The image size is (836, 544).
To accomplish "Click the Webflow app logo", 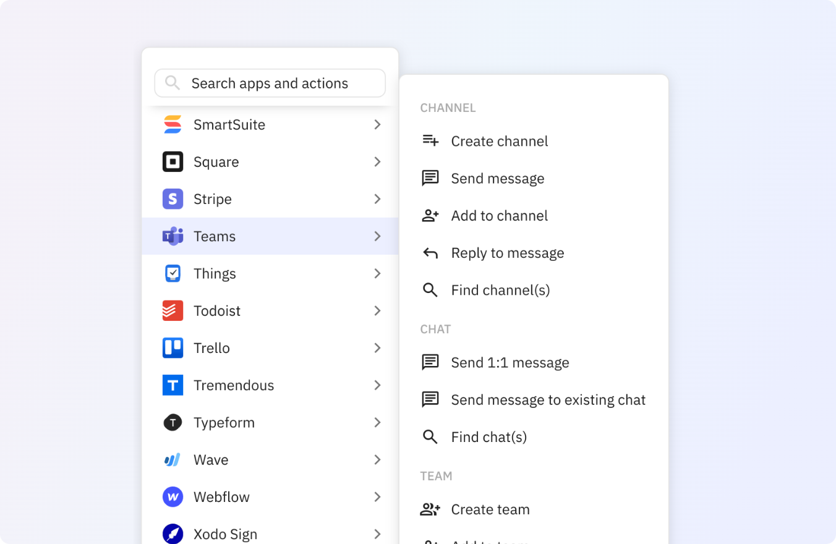I will click(x=173, y=497).
